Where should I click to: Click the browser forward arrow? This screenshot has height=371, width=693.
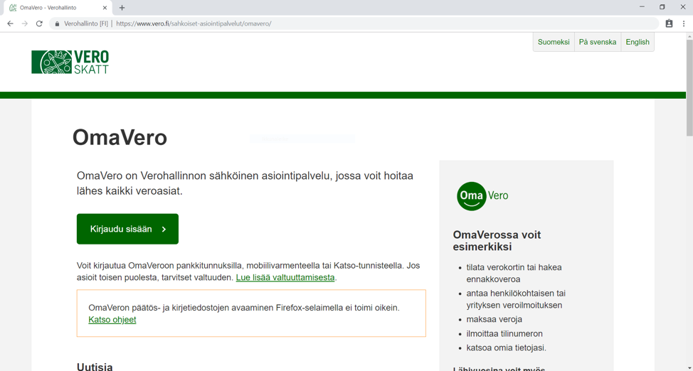(x=25, y=23)
